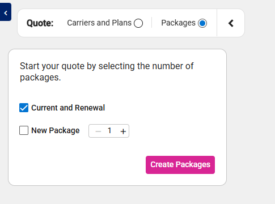Select the Carriers and Plans radio button

pos(138,23)
